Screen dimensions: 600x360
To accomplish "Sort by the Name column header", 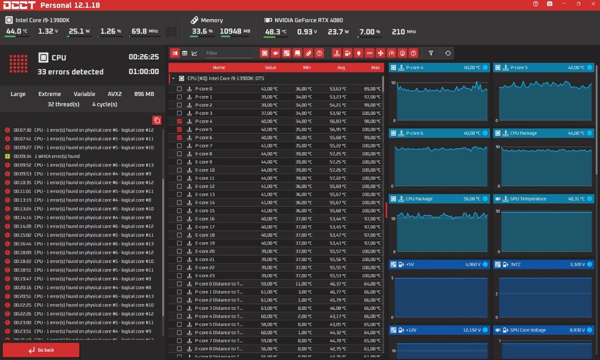I will tap(219, 67).
